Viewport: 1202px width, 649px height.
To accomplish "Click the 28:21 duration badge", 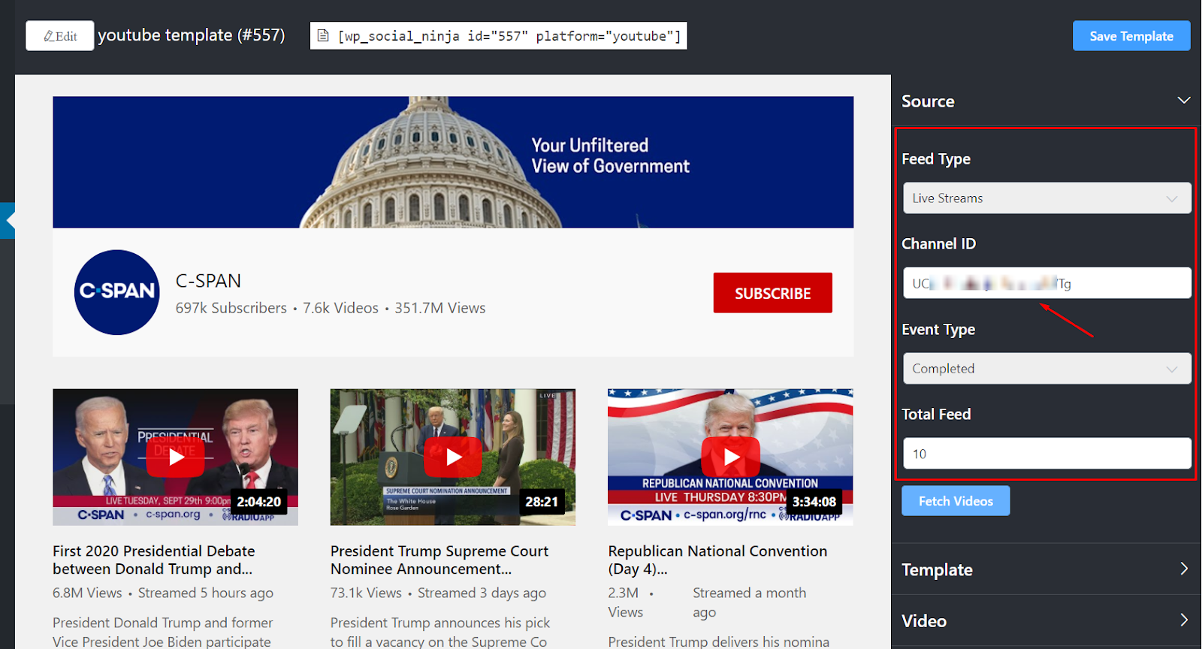I will tap(542, 502).
